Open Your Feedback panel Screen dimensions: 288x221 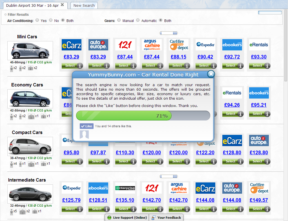point(166,218)
